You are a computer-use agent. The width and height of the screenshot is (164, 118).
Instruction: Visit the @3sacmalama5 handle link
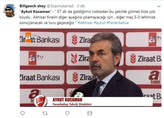[60, 6]
